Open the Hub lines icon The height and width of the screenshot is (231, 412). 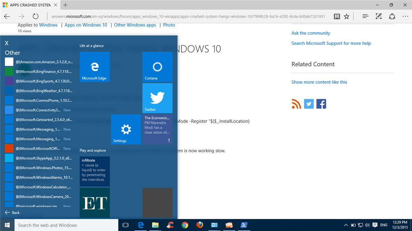click(x=365, y=16)
